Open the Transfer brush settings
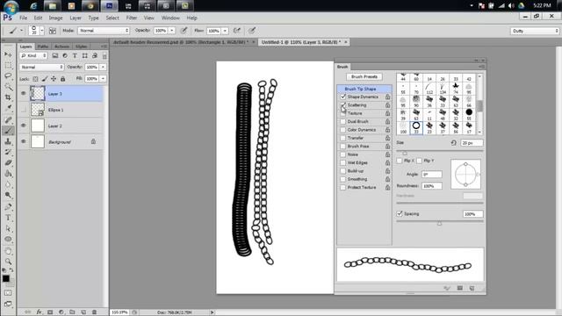The width and height of the screenshot is (562, 316). pyautogui.click(x=356, y=138)
